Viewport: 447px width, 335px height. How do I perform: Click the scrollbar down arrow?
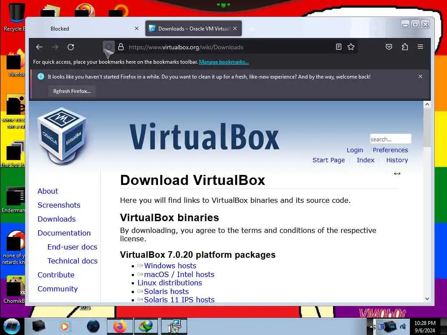pyautogui.click(x=427, y=298)
